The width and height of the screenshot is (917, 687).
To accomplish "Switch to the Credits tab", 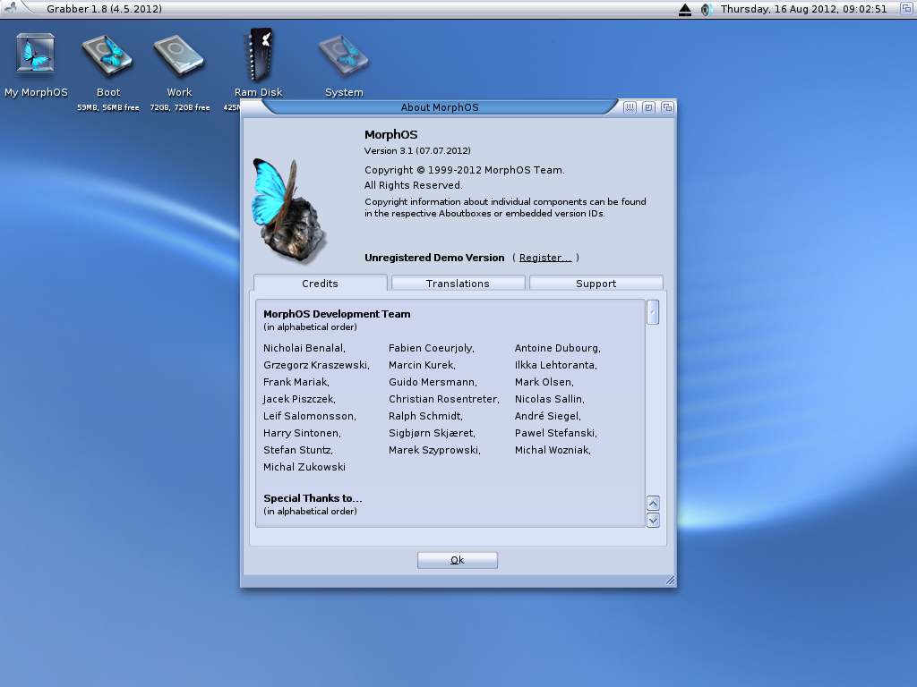I will (x=320, y=284).
